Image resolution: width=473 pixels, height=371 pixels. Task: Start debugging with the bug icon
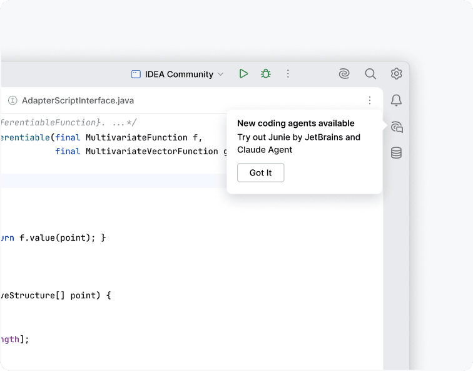tap(266, 74)
